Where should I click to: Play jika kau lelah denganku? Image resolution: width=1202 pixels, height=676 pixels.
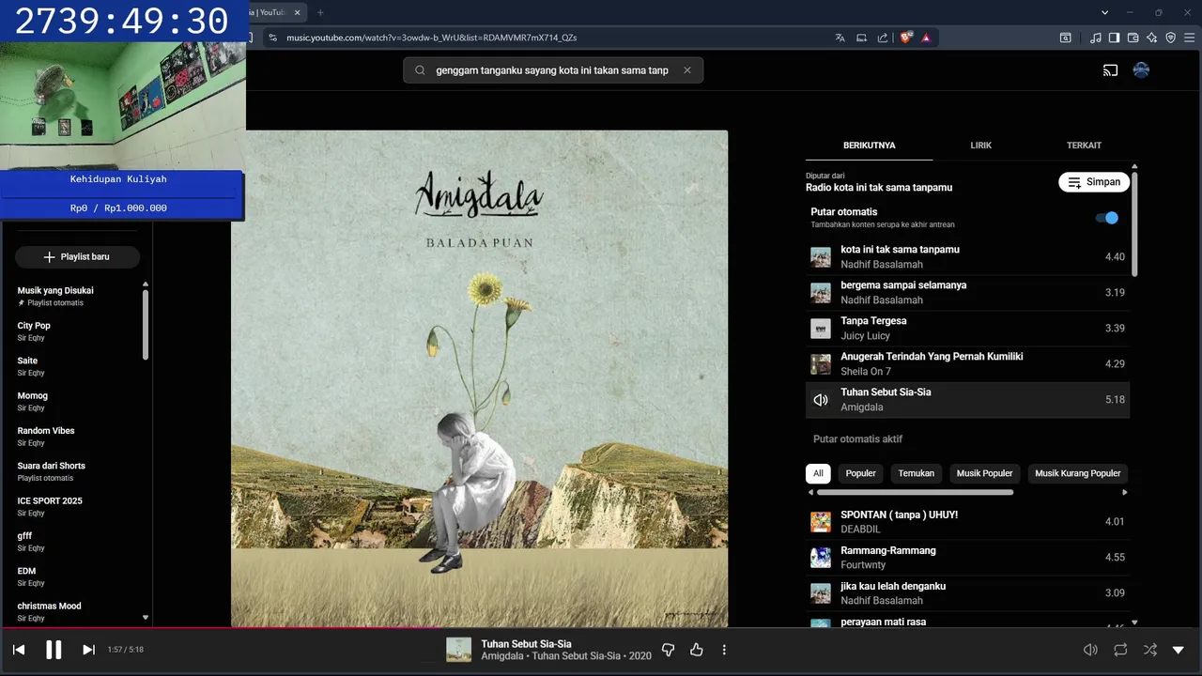coord(967,593)
